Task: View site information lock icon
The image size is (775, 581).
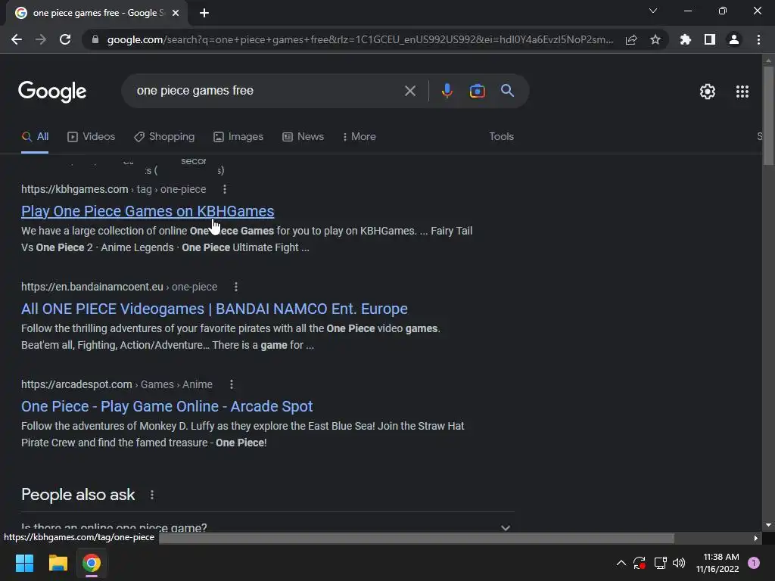Action: coord(95,39)
